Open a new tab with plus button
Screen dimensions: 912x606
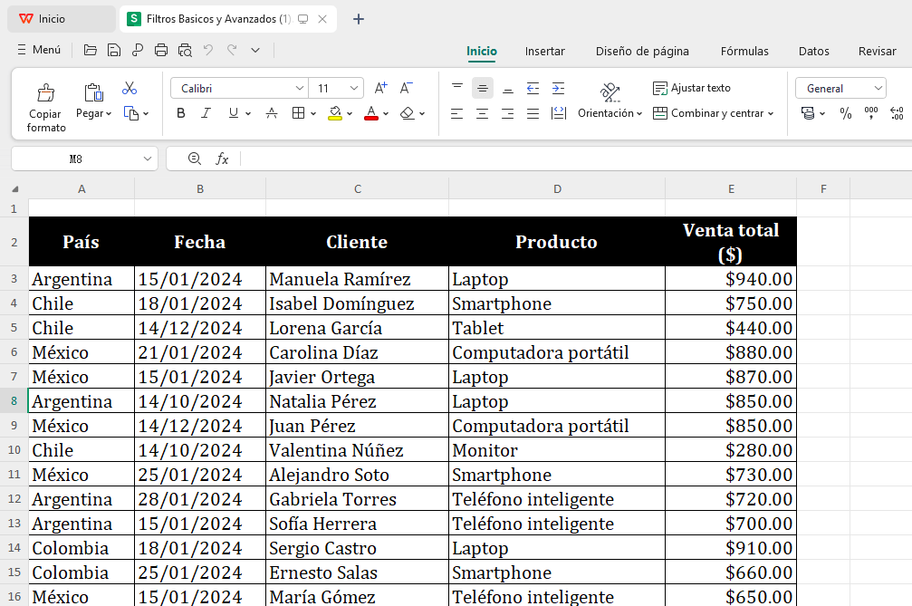pyautogui.click(x=359, y=19)
